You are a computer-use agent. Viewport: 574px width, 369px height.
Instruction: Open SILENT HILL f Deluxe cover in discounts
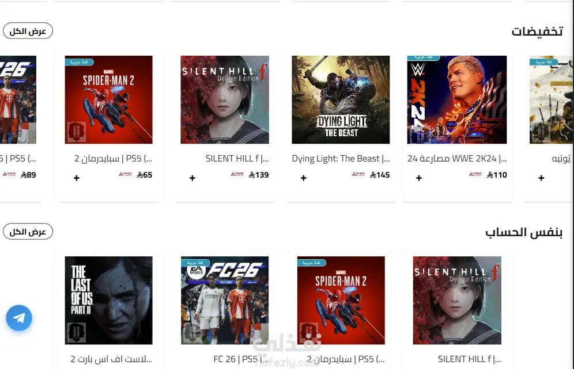coord(225,99)
